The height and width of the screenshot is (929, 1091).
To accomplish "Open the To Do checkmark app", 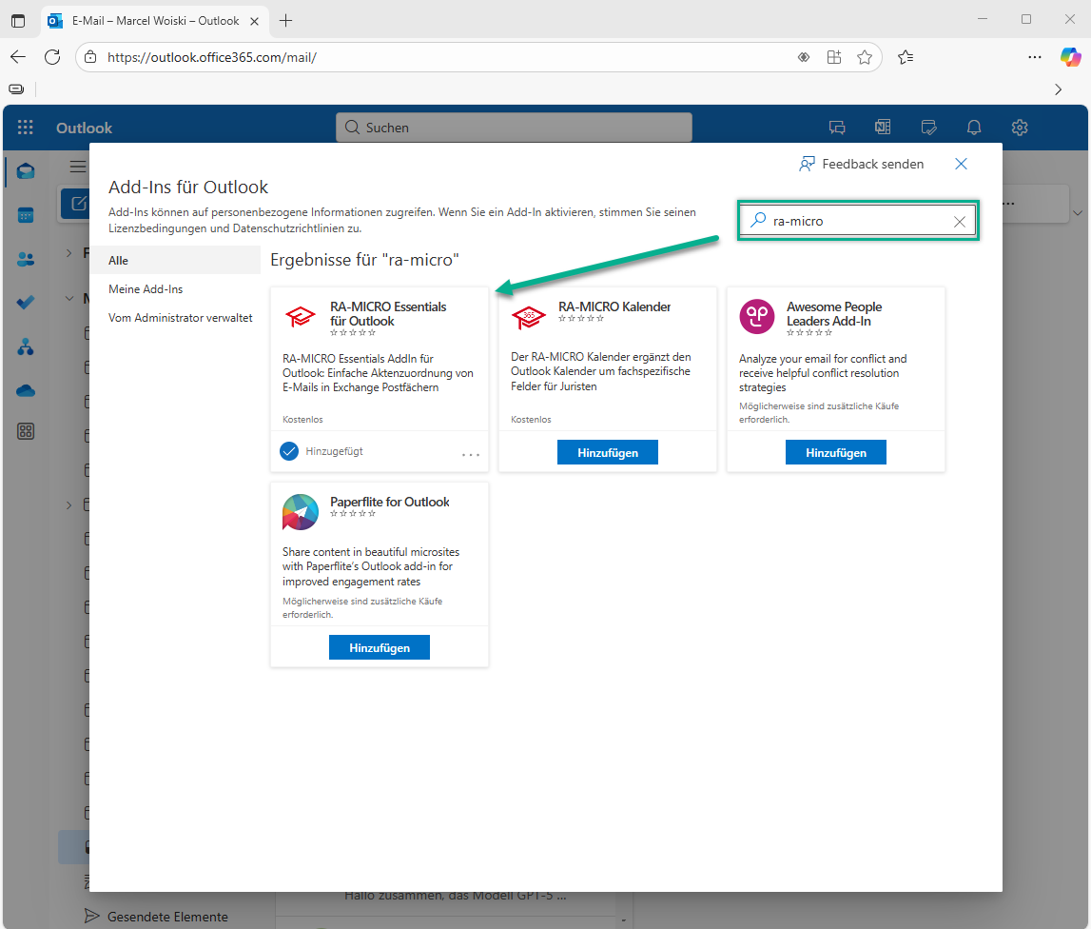I will click(x=26, y=303).
